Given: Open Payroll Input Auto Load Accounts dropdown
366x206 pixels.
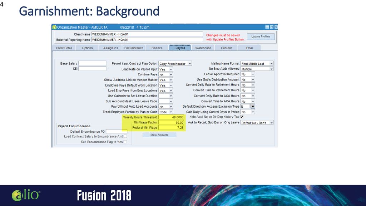Looking at the screenshot, I should click(166, 107).
